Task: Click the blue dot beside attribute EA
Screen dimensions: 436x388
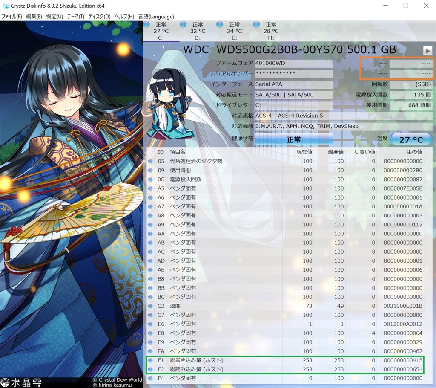Action: pos(151,351)
